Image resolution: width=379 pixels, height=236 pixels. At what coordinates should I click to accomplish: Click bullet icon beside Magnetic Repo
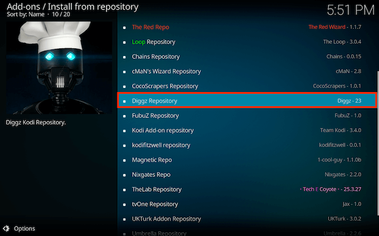tap(124, 160)
